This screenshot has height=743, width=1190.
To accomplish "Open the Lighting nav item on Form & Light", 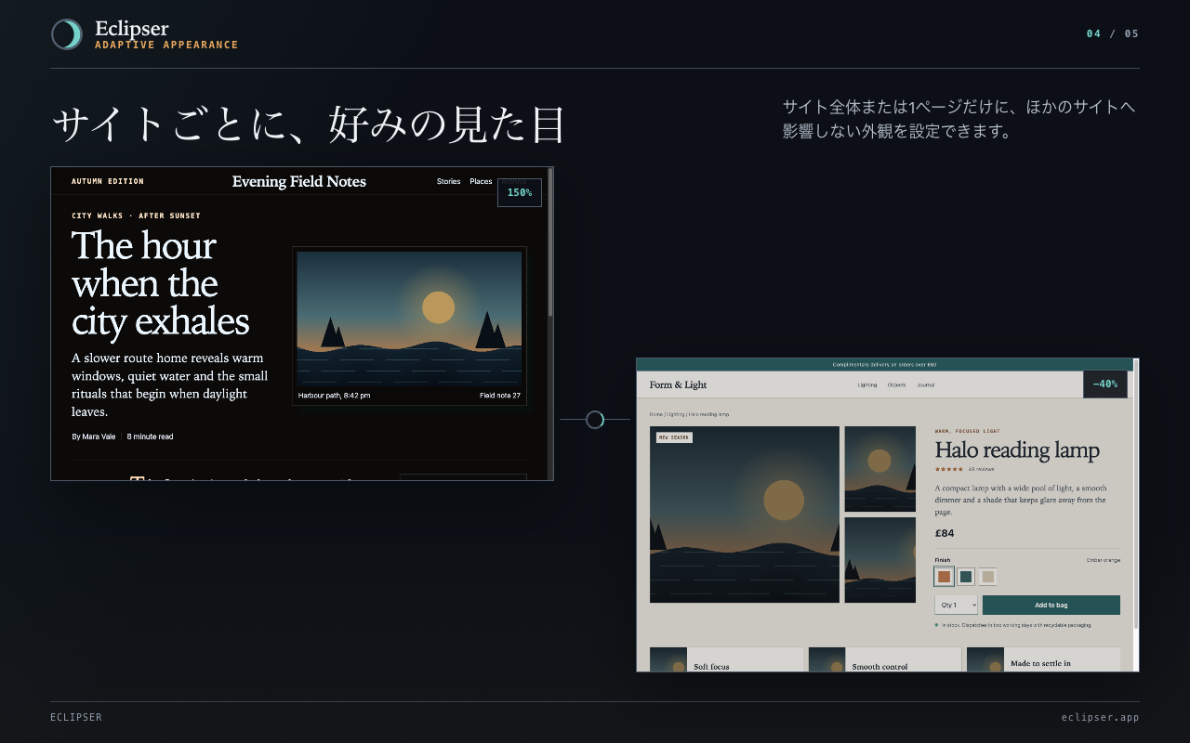I will click(867, 385).
